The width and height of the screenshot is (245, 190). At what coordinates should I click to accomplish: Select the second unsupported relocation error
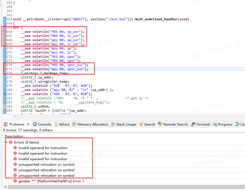(x=124, y=170)
